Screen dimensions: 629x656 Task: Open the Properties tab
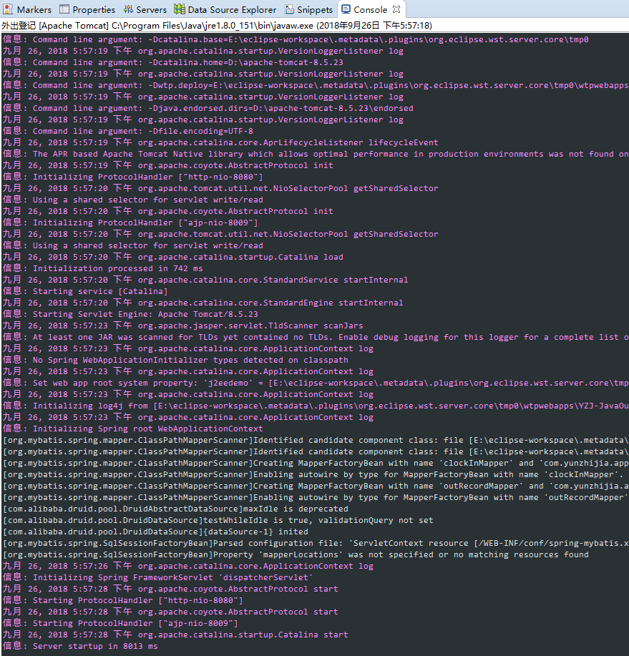(x=94, y=10)
